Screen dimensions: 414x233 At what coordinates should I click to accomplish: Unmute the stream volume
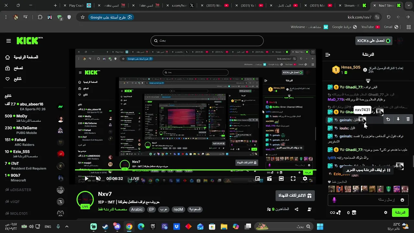(98, 179)
